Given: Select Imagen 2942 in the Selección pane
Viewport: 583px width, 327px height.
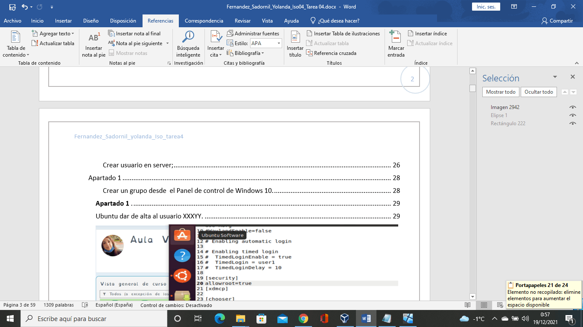Looking at the screenshot, I should coord(505,107).
